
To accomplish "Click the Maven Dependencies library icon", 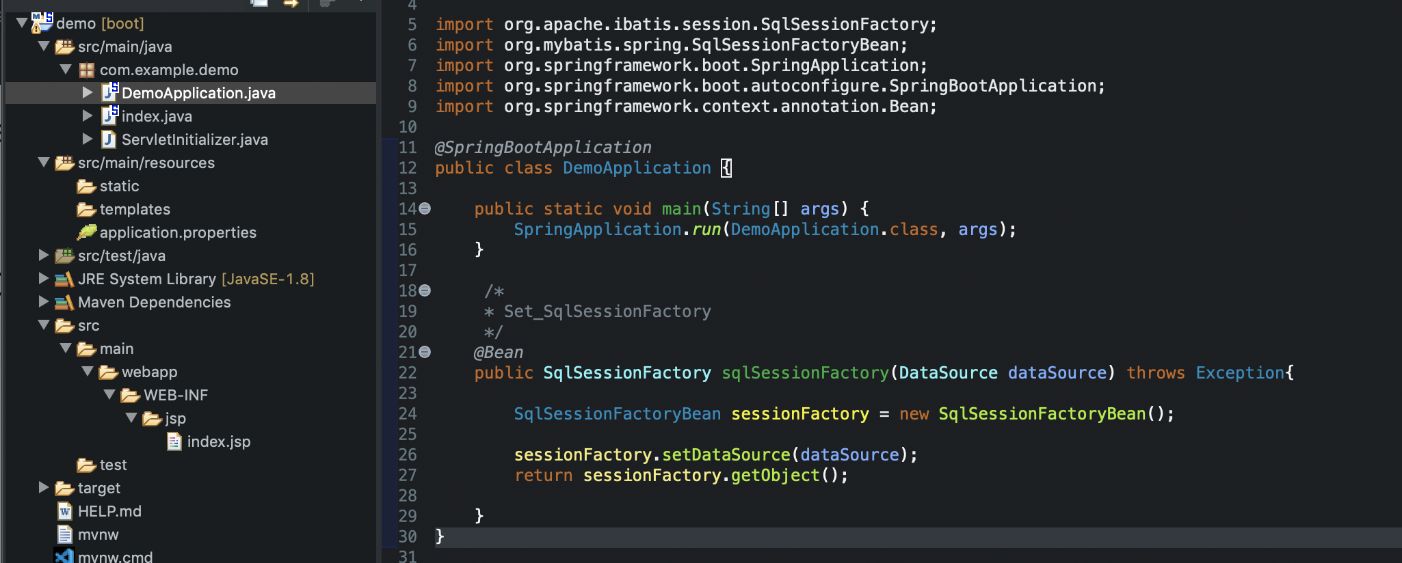I will click(64, 302).
